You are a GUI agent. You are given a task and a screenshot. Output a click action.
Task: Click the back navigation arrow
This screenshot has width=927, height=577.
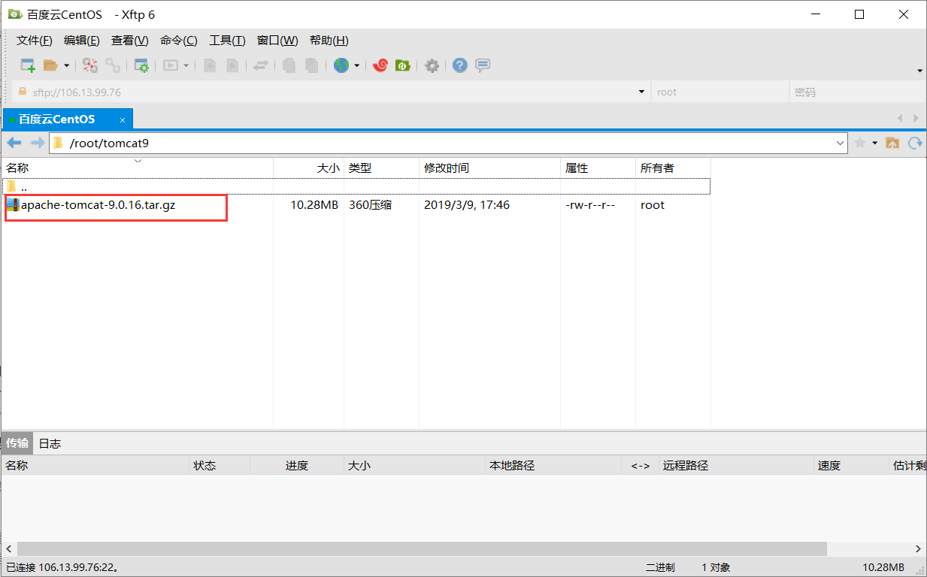pos(14,143)
